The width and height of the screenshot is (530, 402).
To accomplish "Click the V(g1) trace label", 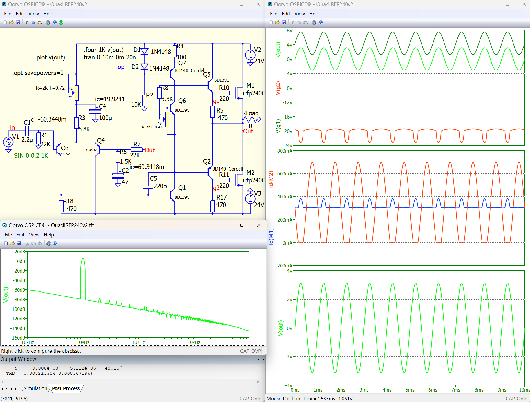I will point(278,126).
